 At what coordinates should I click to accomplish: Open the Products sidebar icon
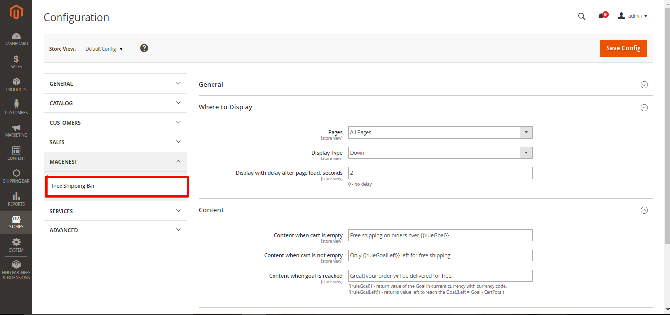coord(16,85)
